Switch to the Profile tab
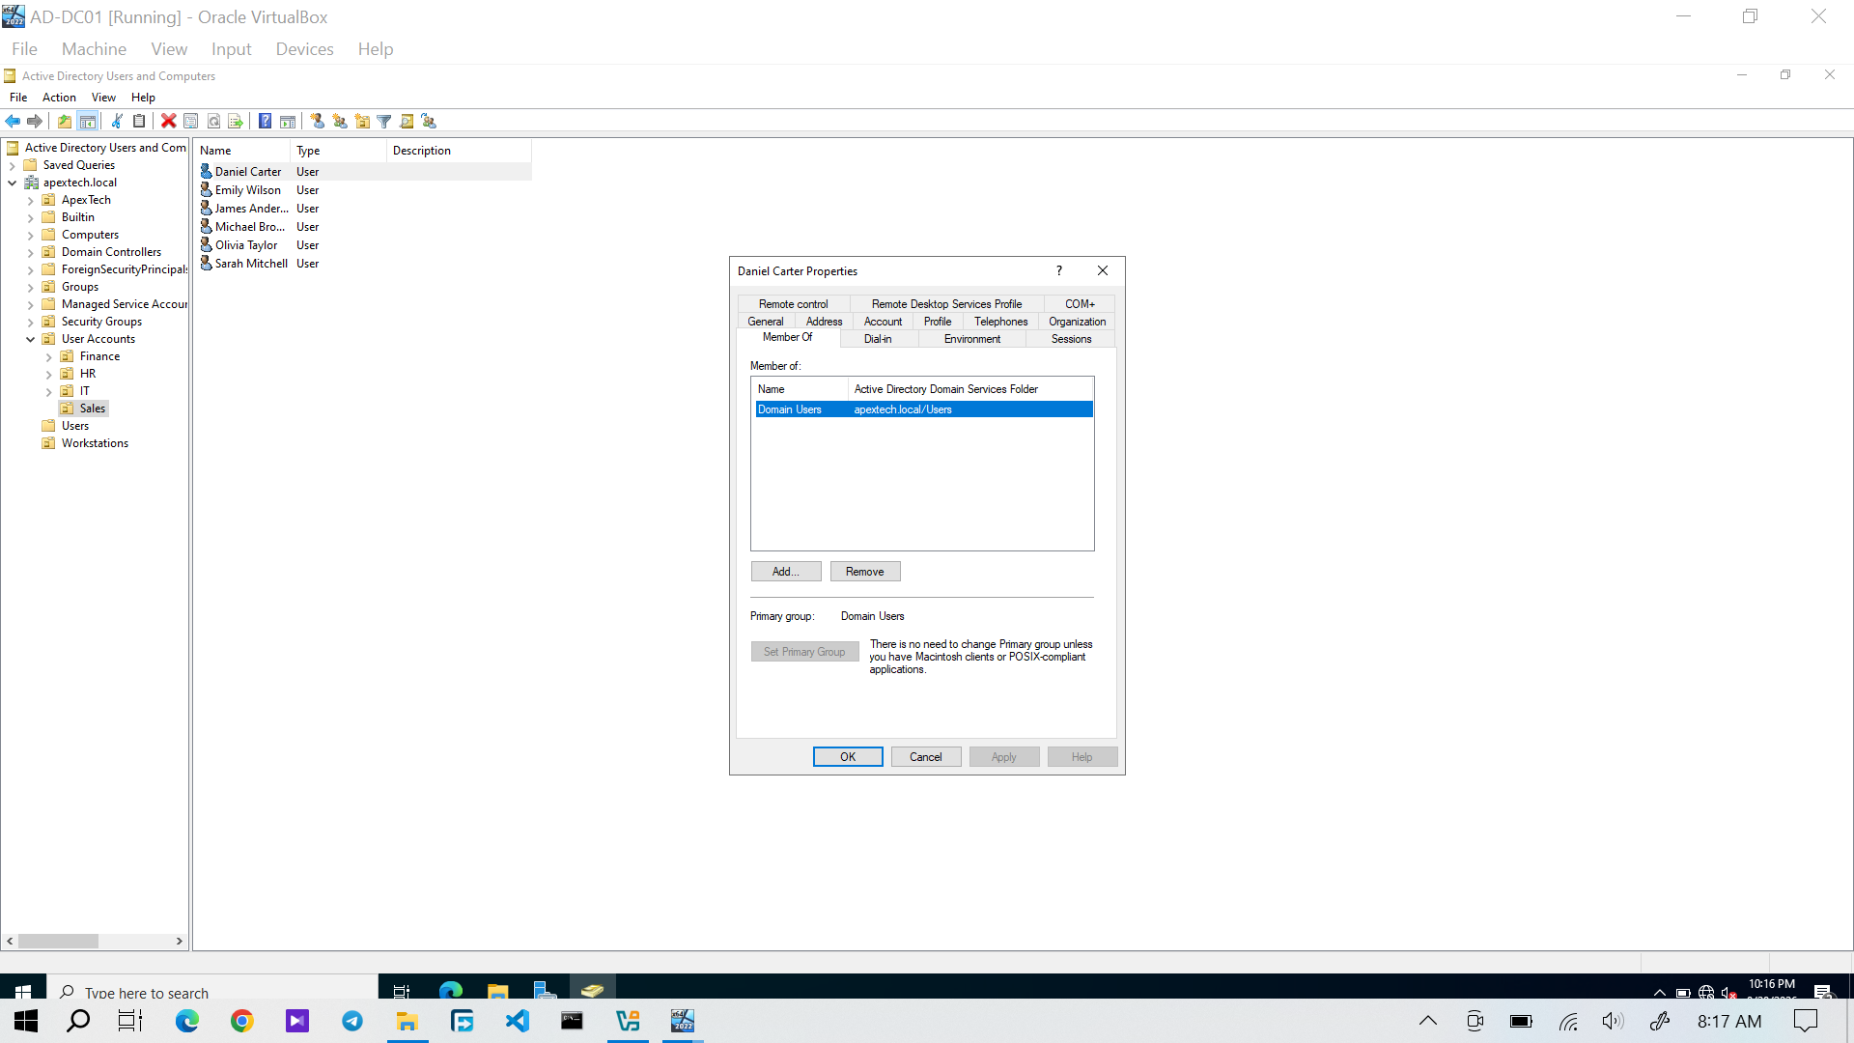 tap(938, 322)
